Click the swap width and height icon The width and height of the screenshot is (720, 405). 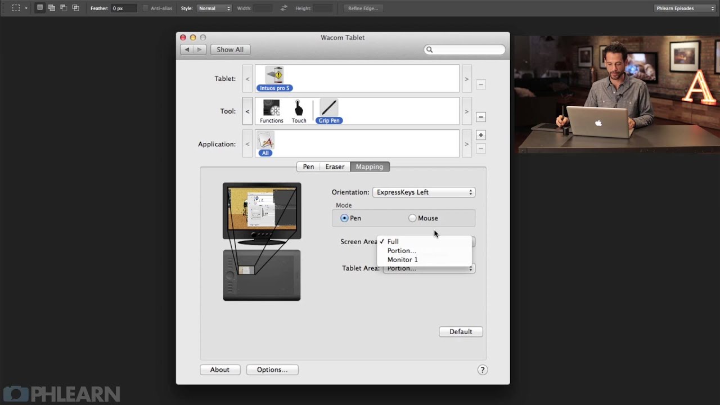284,8
